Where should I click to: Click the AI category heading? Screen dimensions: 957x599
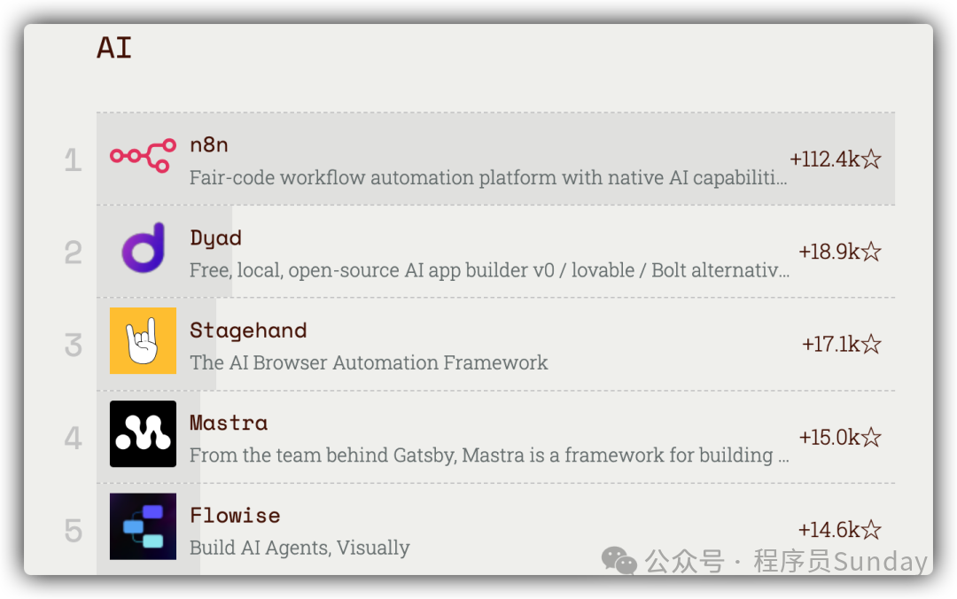114,48
